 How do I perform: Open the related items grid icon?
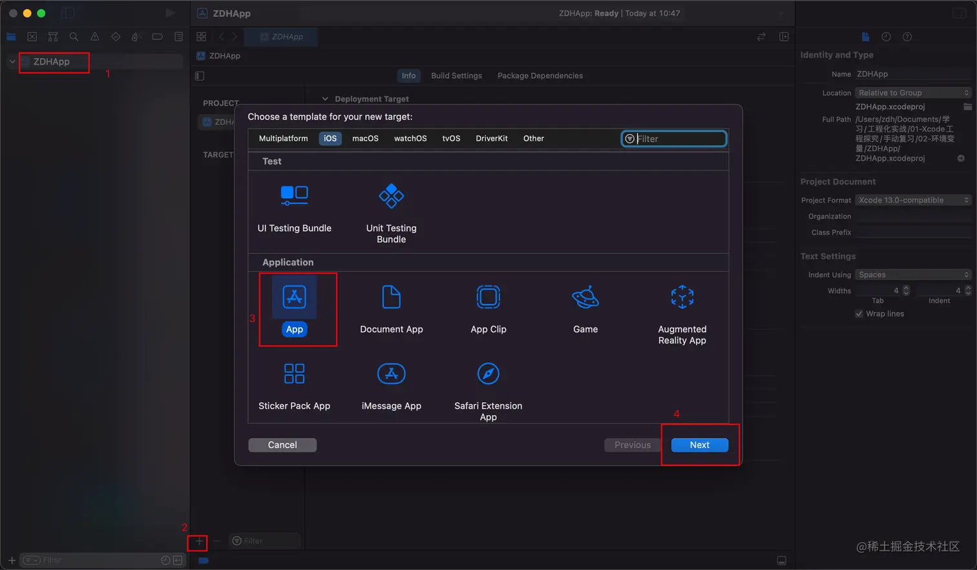click(x=201, y=37)
